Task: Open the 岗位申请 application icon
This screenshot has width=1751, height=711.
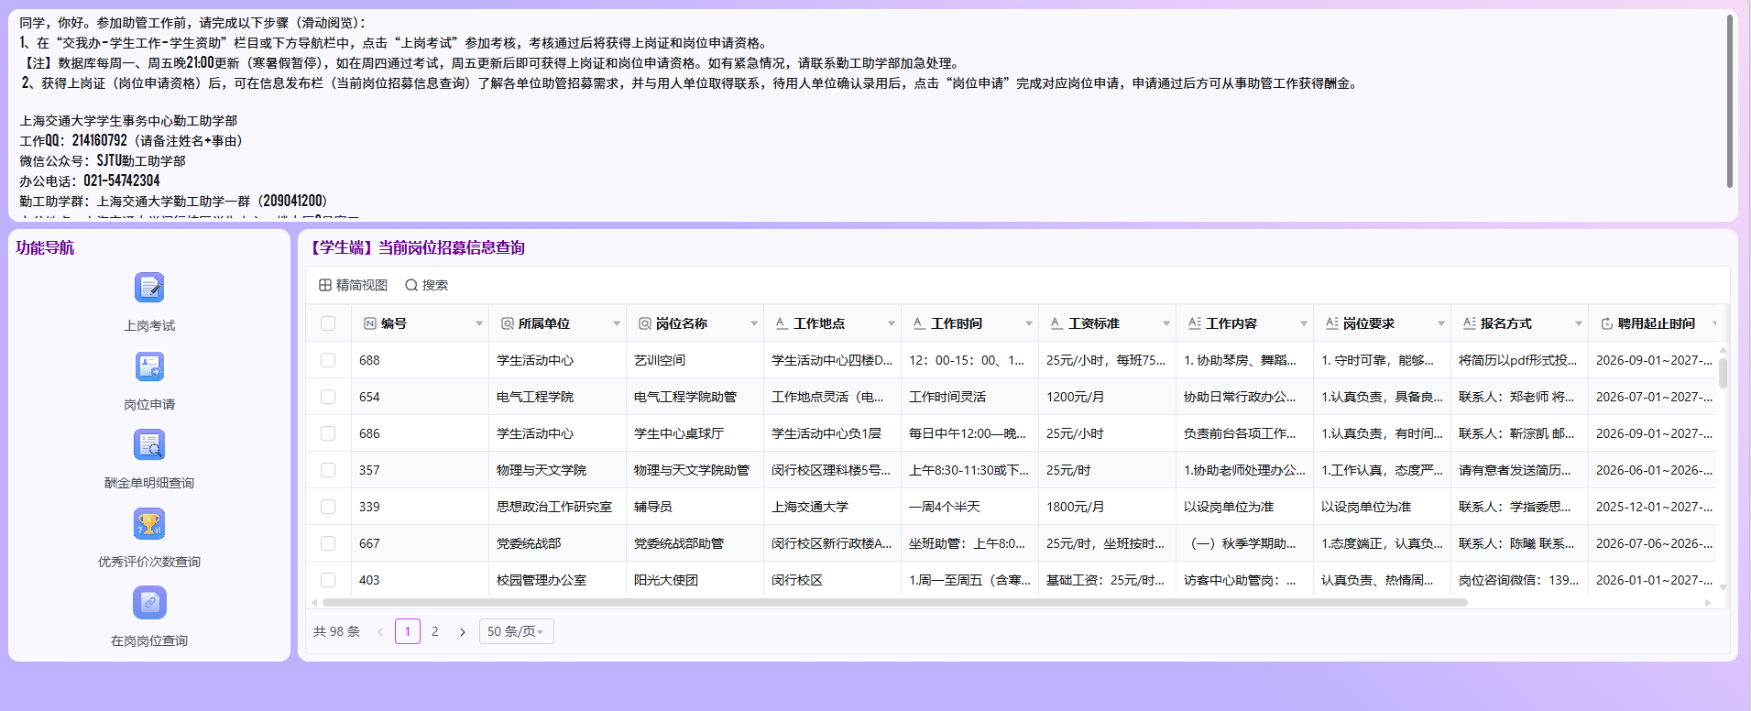Action: (x=149, y=366)
